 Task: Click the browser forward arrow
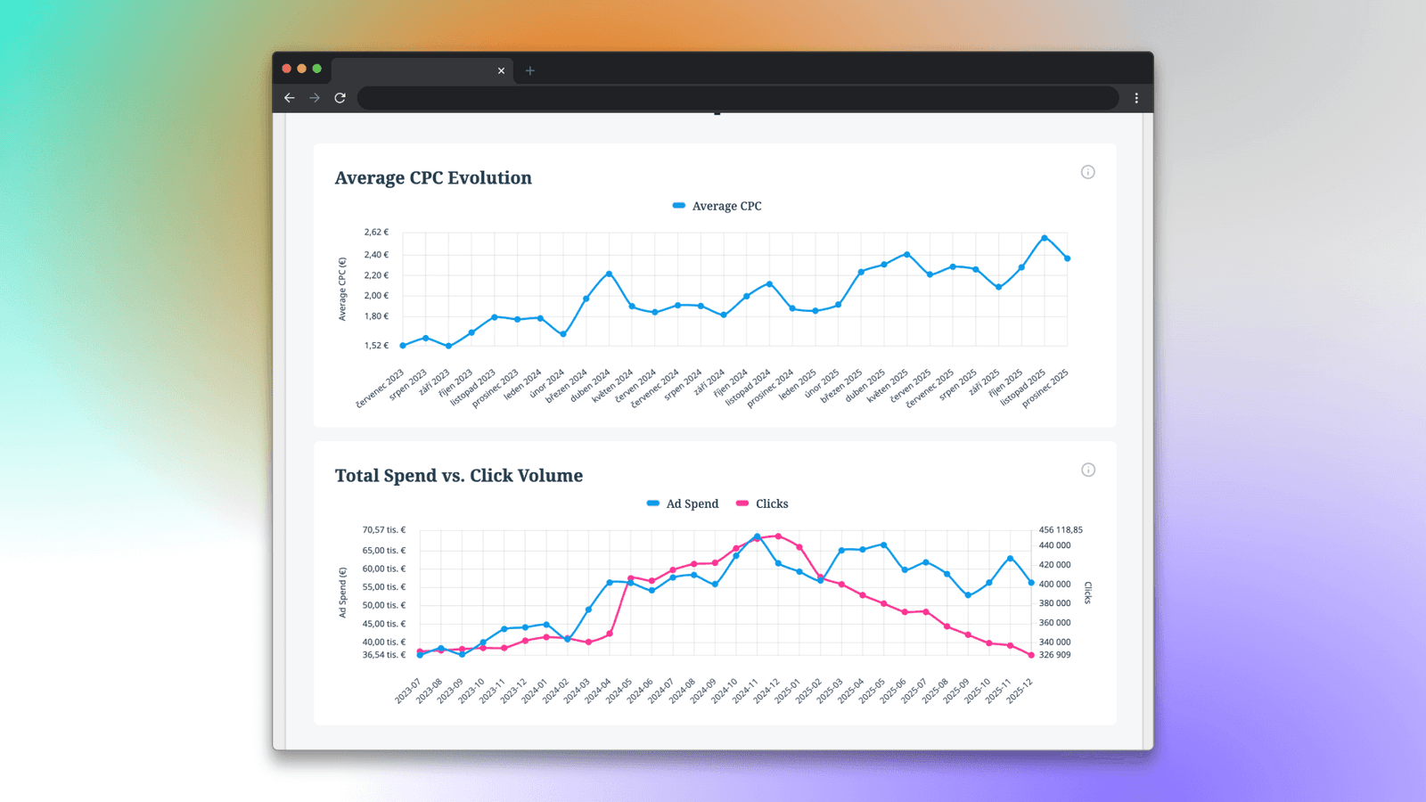315,98
